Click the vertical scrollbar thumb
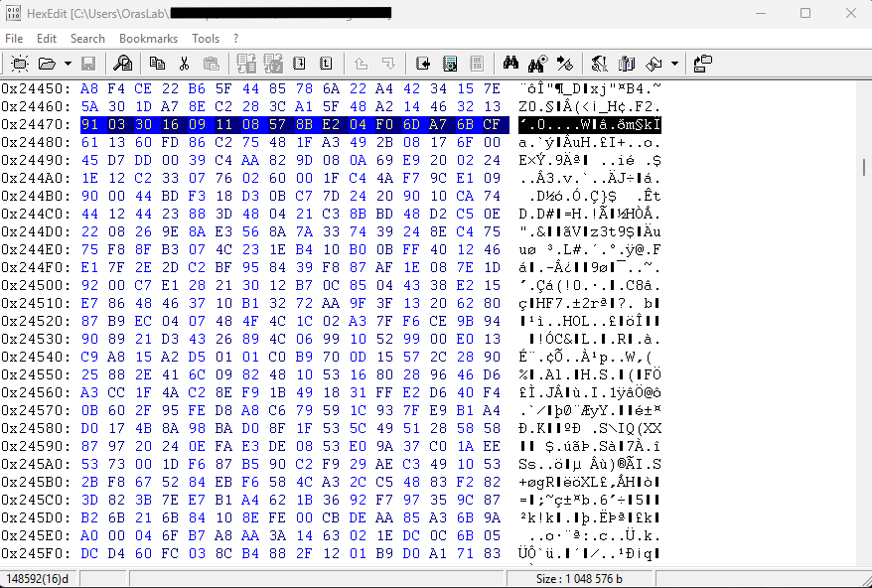872x588 pixels. [864, 168]
